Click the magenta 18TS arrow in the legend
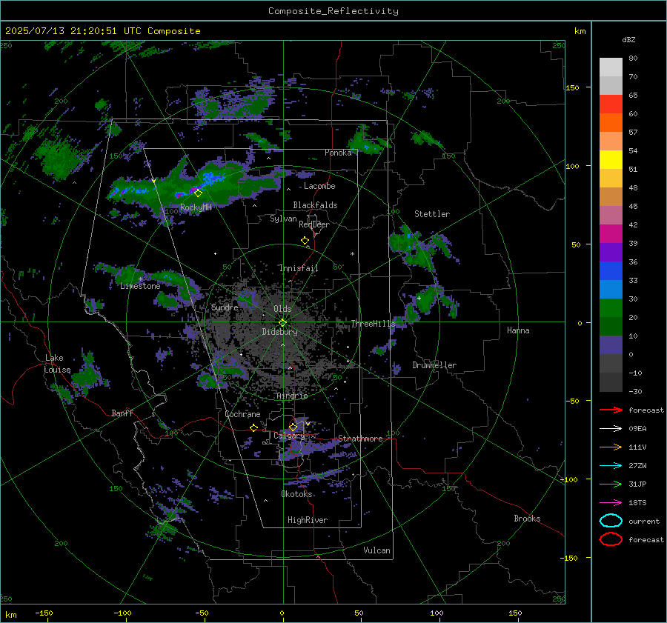 click(x=611, y=503)
